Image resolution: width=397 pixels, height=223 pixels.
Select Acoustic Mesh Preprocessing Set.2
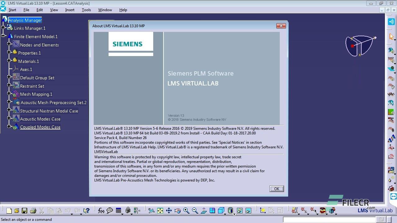(54, 103)
